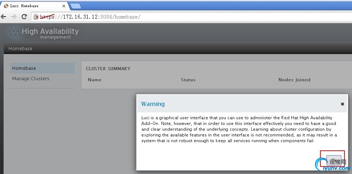The image size is (352, 174).
Task: Reload the page with the refresh icon
Action: tap(24, 16)
